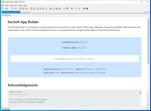This screenshot has width=151, height=111.
Task: Click the double down-arrows toolbar icon
Action: pos(84,9)
